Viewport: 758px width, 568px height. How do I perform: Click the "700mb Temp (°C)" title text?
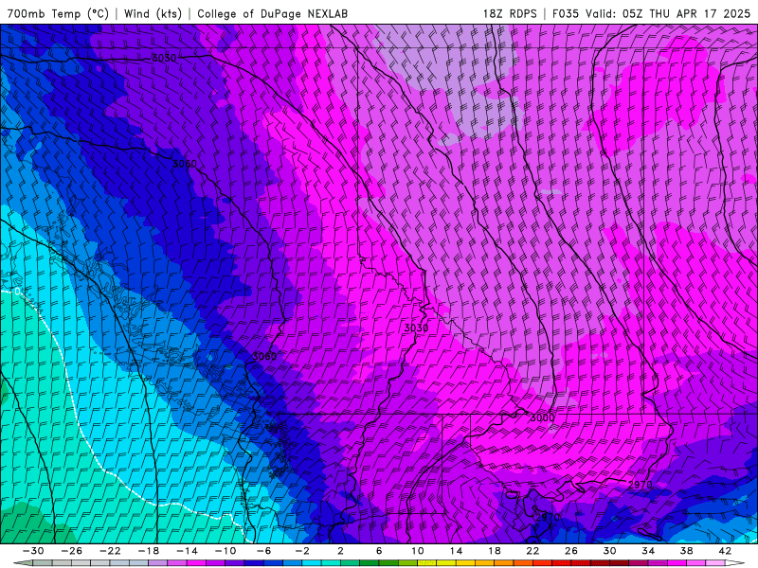58,13
